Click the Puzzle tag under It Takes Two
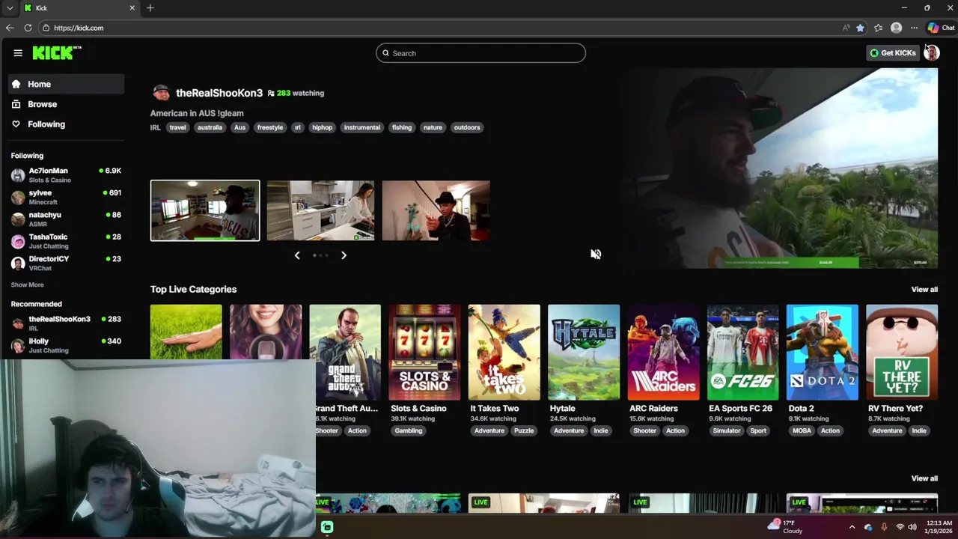This screenshot has height=539, width=958. [x=524, y=430]
